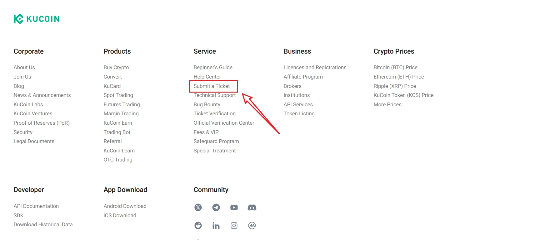Click the CoinMarketCap community icon
Viewport: 535px width, 240px height.
click(x=252, y=226)
